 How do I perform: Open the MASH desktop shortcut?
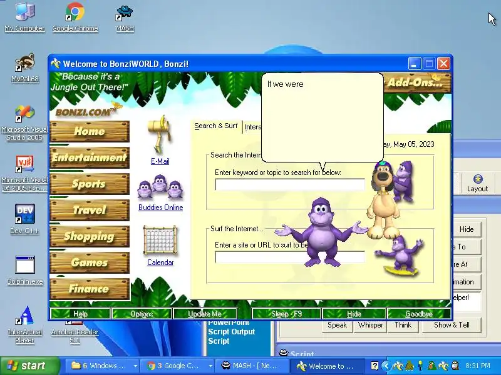125,17
